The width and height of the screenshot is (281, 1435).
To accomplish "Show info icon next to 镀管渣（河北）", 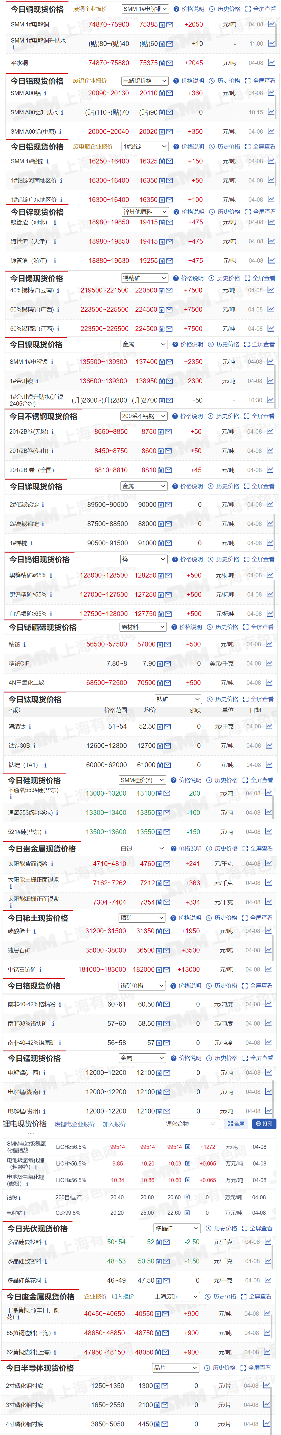I will point(54,222).
